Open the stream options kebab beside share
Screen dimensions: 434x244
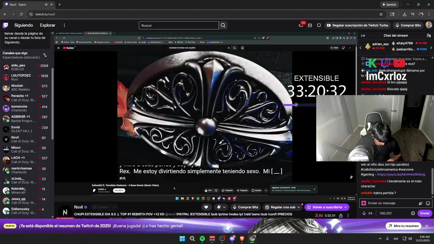348,216
